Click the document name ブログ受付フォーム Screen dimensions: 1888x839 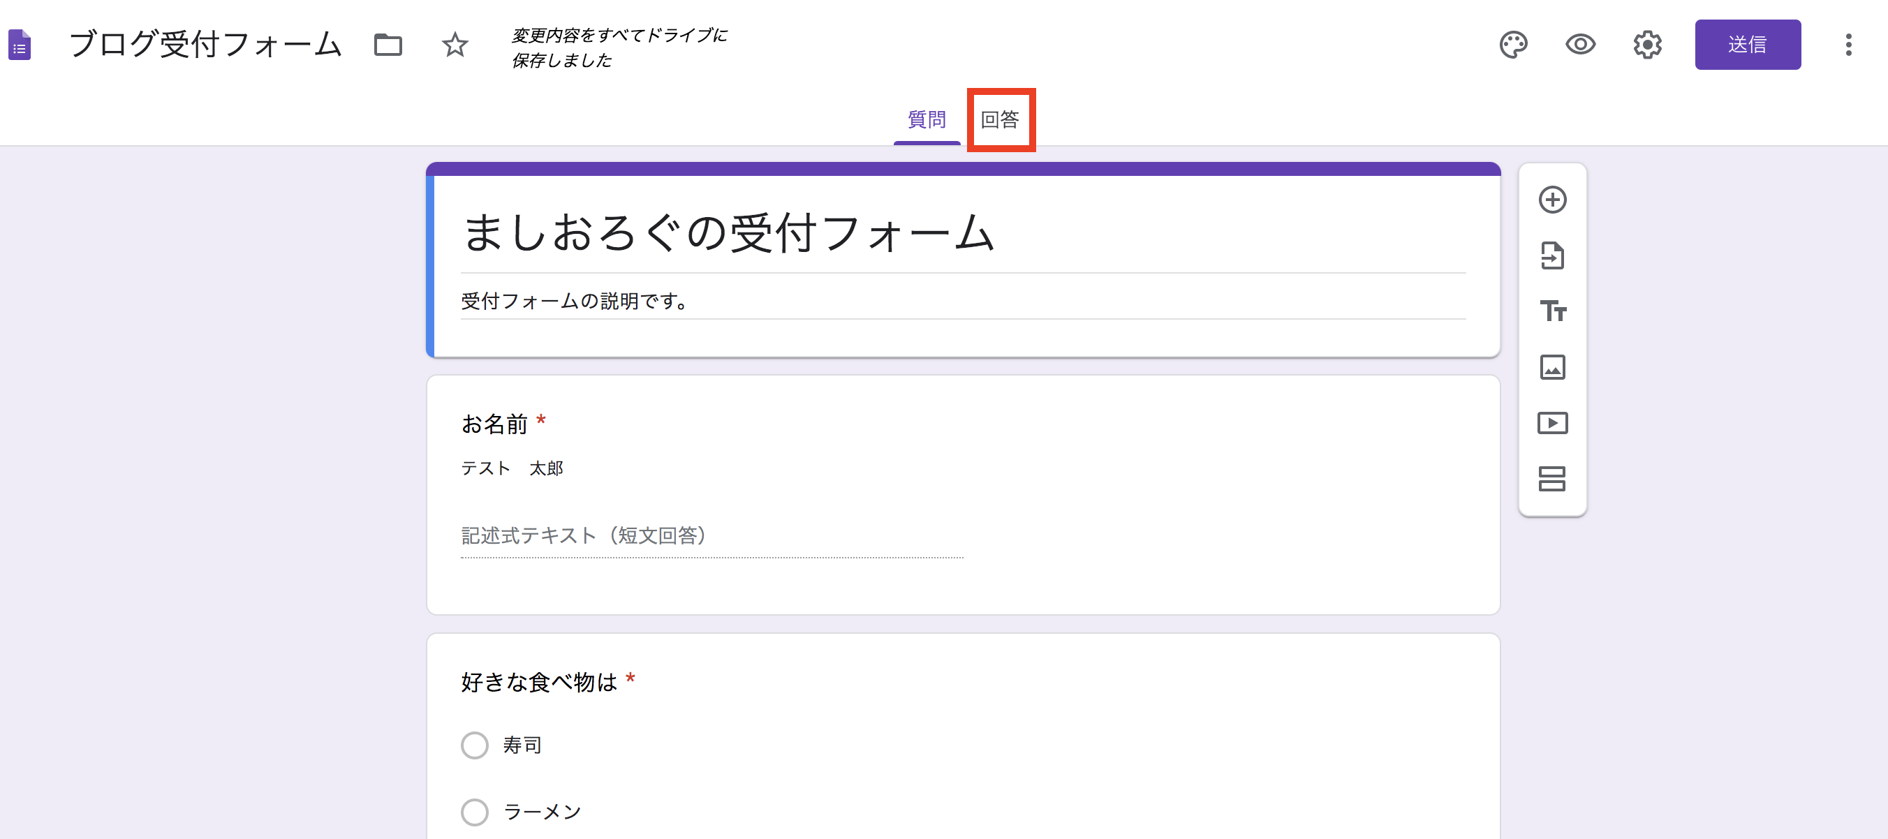[x=205, y=45]
